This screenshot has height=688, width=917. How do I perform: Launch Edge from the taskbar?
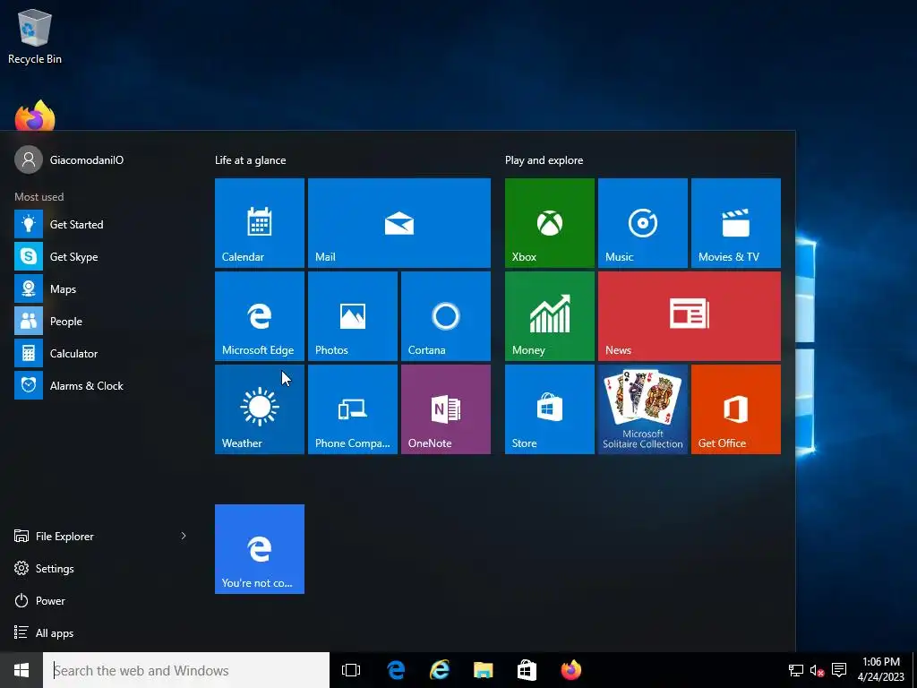[396, 670]
